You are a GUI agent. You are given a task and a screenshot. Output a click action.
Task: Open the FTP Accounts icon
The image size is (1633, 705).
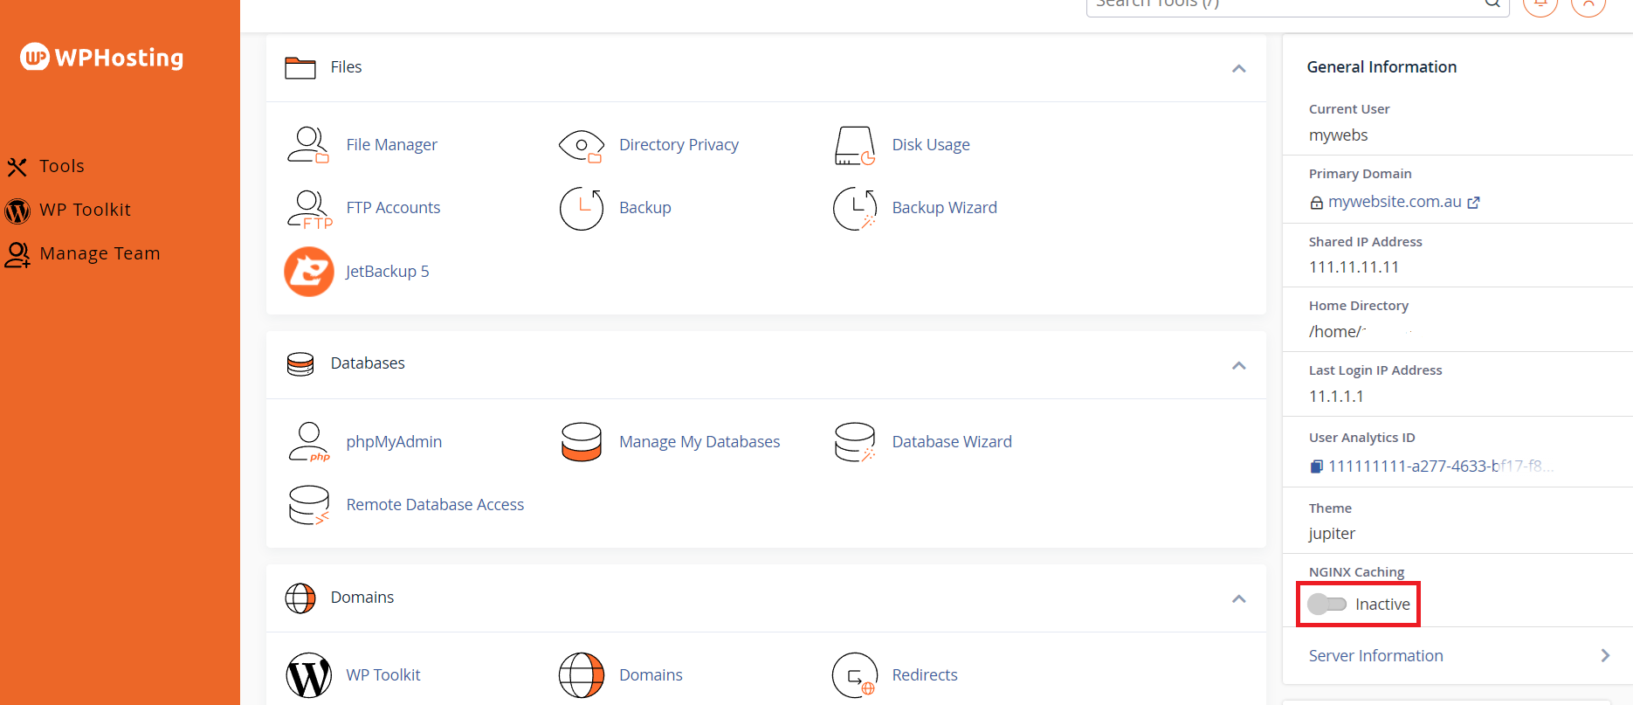(308, 209)
